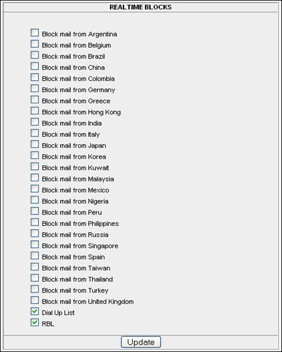Screen dimensions: 282x352
Task: Toggle Block mail from Russia checkbox
Action: [x=34, y=233]
